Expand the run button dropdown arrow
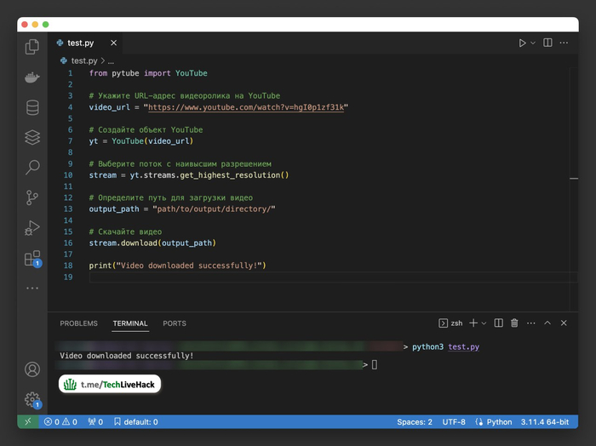596x446 pixels. pos(534,43)
